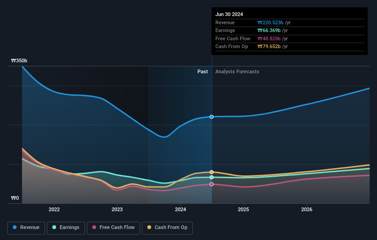
Task: Click the ₩0 y-axis label
Action: tap(15, 198)
